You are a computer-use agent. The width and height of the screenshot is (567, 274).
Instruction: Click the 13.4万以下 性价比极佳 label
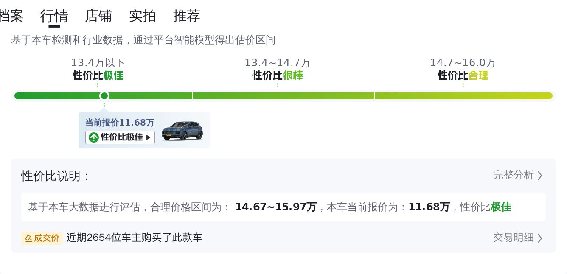pyautogui.click(x=98, y=69)
